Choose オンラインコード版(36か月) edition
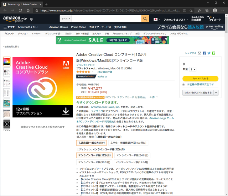Viewport: 228px width, 196px height. click(x=94, y=162)
